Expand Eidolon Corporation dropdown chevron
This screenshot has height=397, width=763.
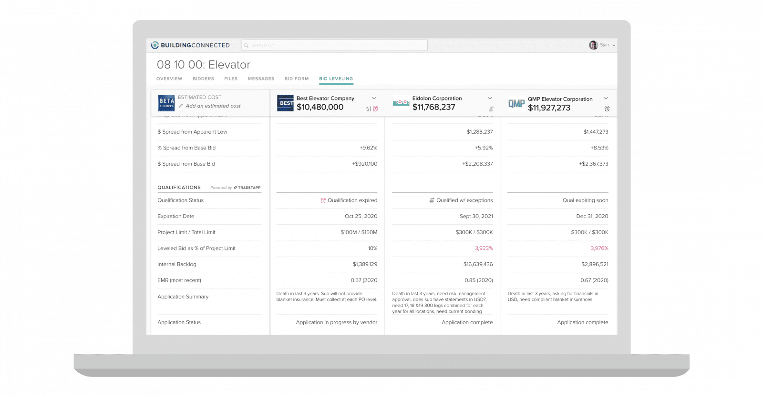pos(490,99)
